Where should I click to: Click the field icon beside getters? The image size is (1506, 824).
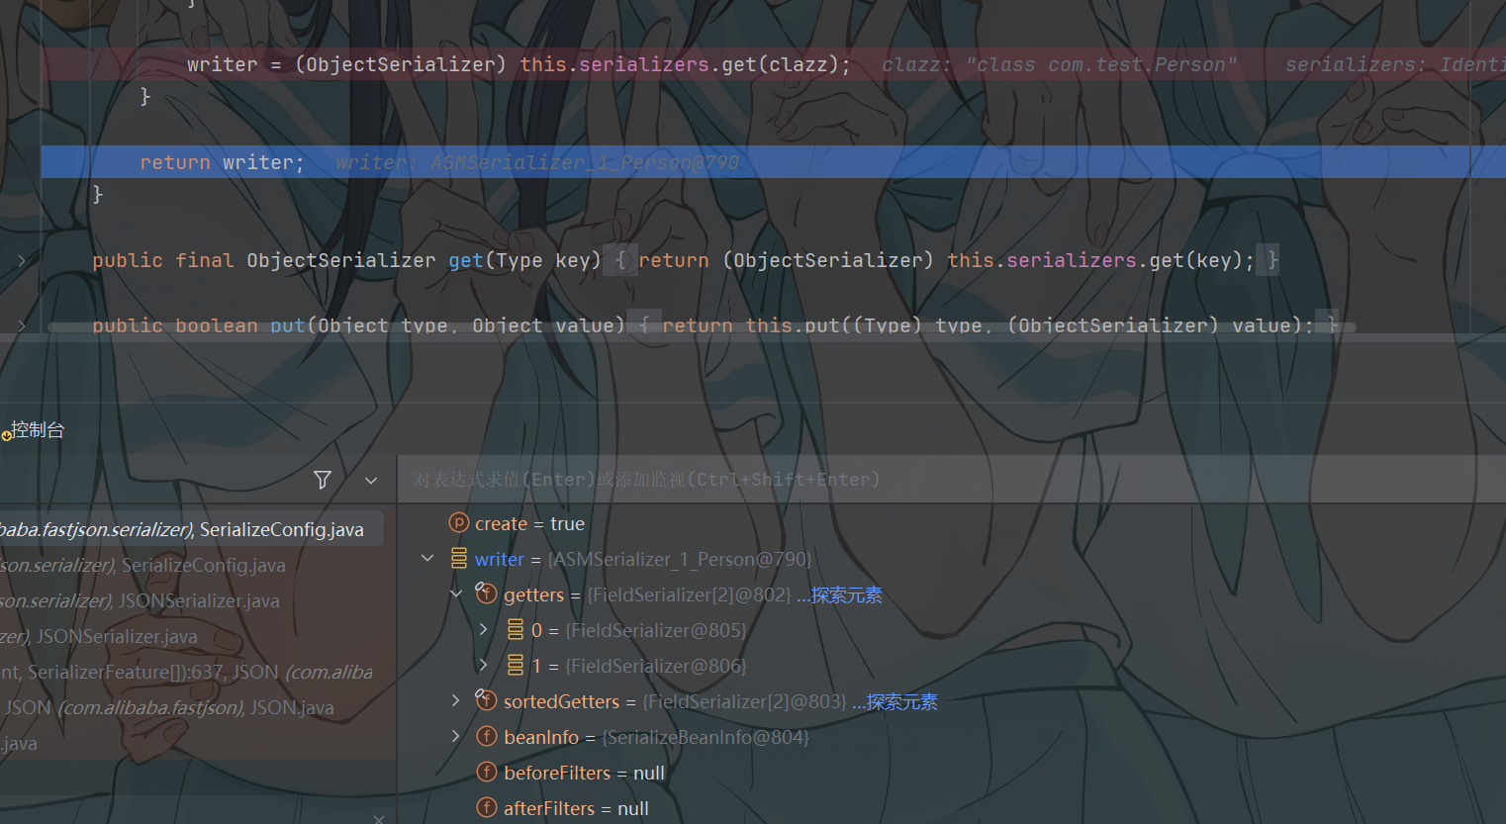(x=486, y=595)
